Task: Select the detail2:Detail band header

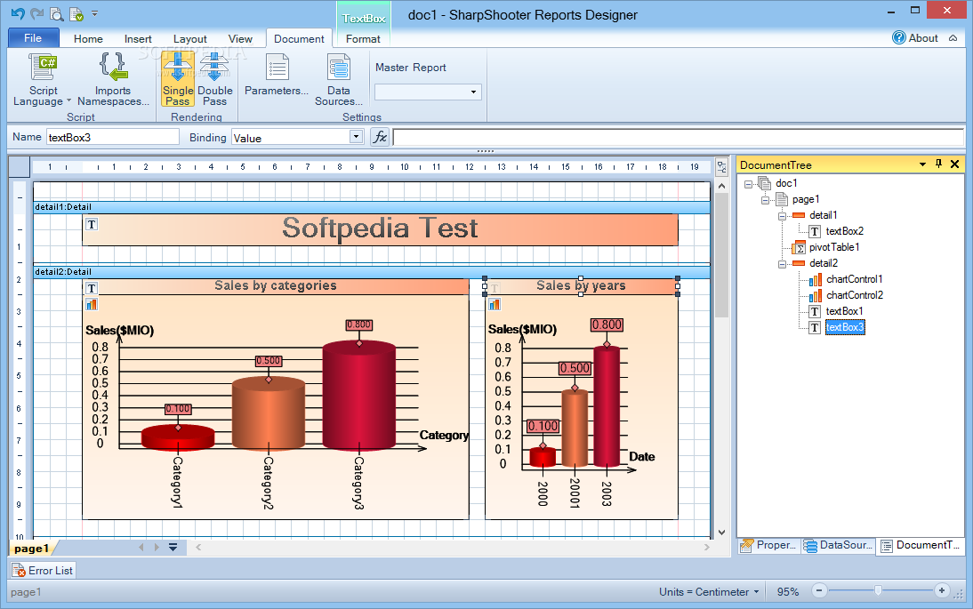Action: click(x=372, y=272)
